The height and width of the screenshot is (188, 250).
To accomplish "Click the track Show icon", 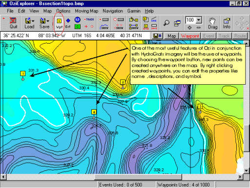I will click(x=104, y=26).
